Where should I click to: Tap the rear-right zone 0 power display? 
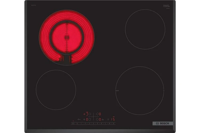coord(100,114)
